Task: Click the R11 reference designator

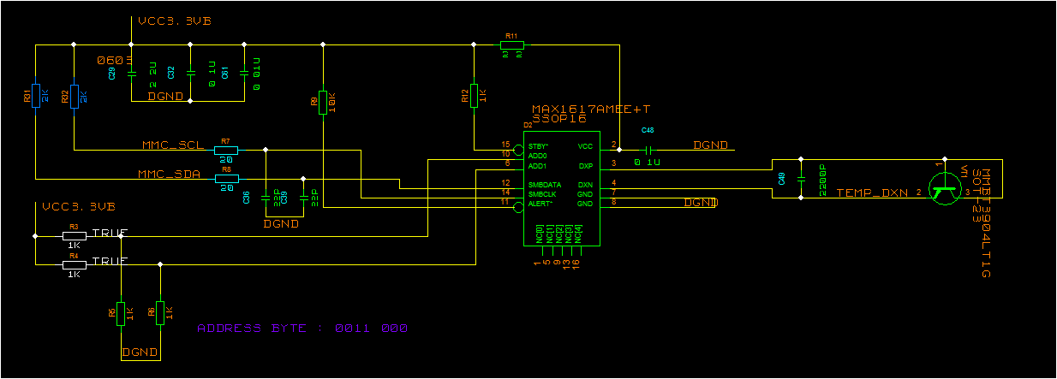Action: click(x=511, y=35)
